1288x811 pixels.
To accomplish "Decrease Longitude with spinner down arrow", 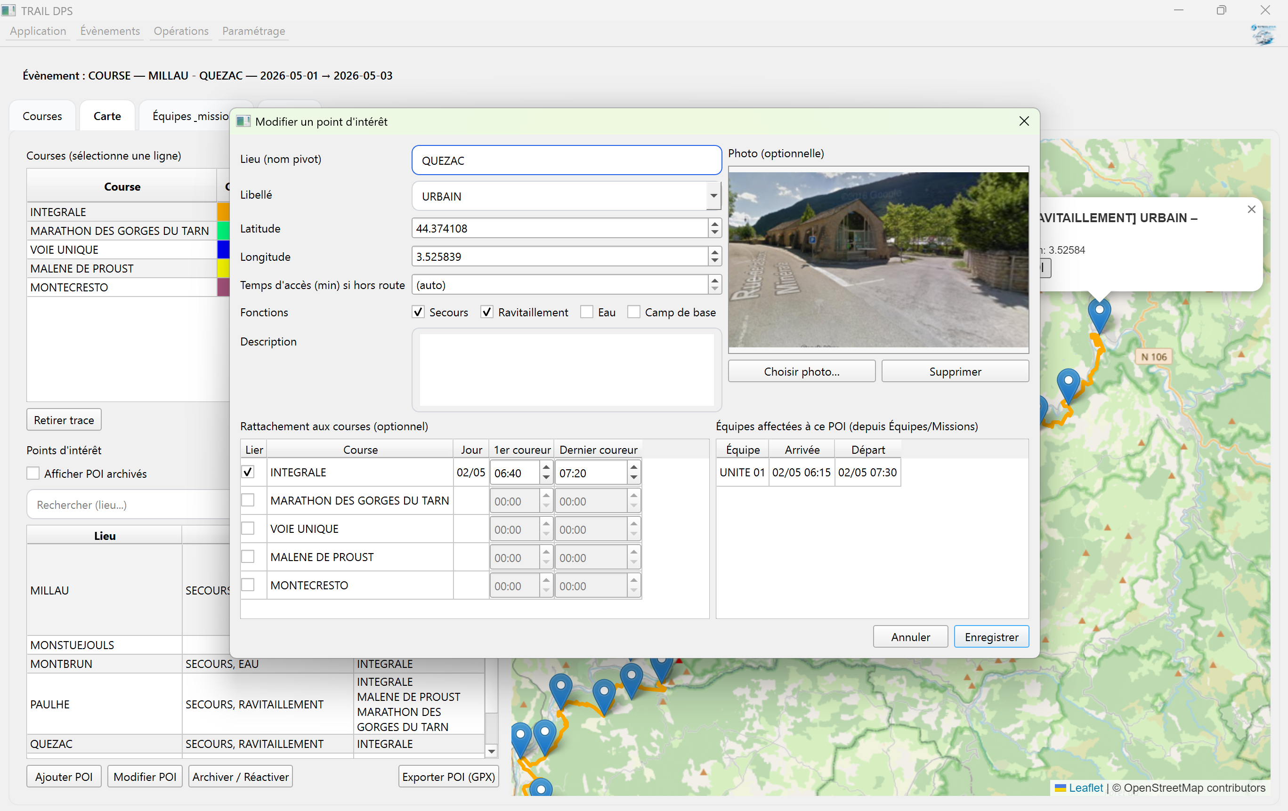I will tap(714, 261).
